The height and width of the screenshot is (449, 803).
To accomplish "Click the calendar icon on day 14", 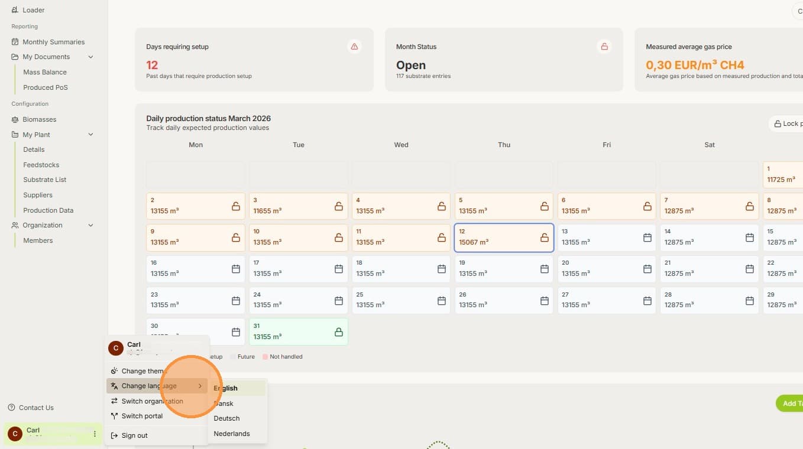I will click(750, 237).
